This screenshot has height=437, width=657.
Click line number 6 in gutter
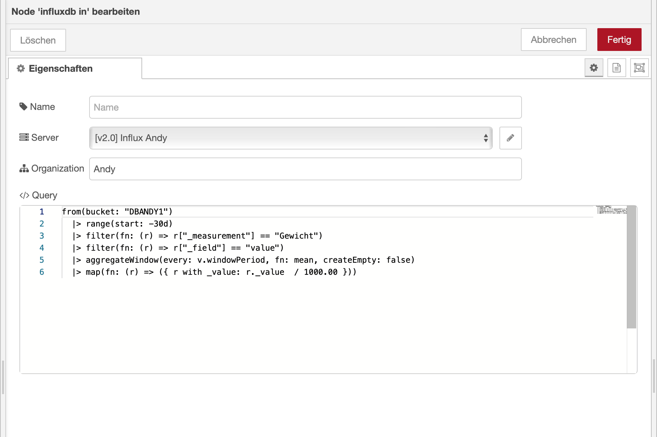point(42,272)
